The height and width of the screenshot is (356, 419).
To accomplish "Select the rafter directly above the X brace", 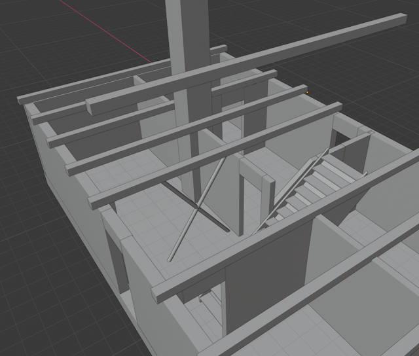I will tap(215, 155).
